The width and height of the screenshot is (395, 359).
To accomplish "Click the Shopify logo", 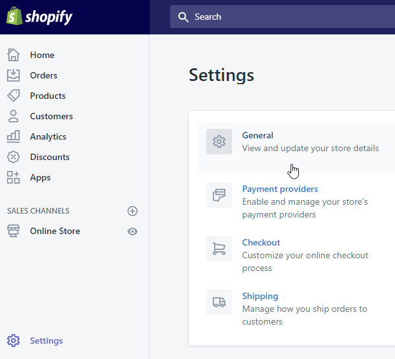I will coord(39,17).
